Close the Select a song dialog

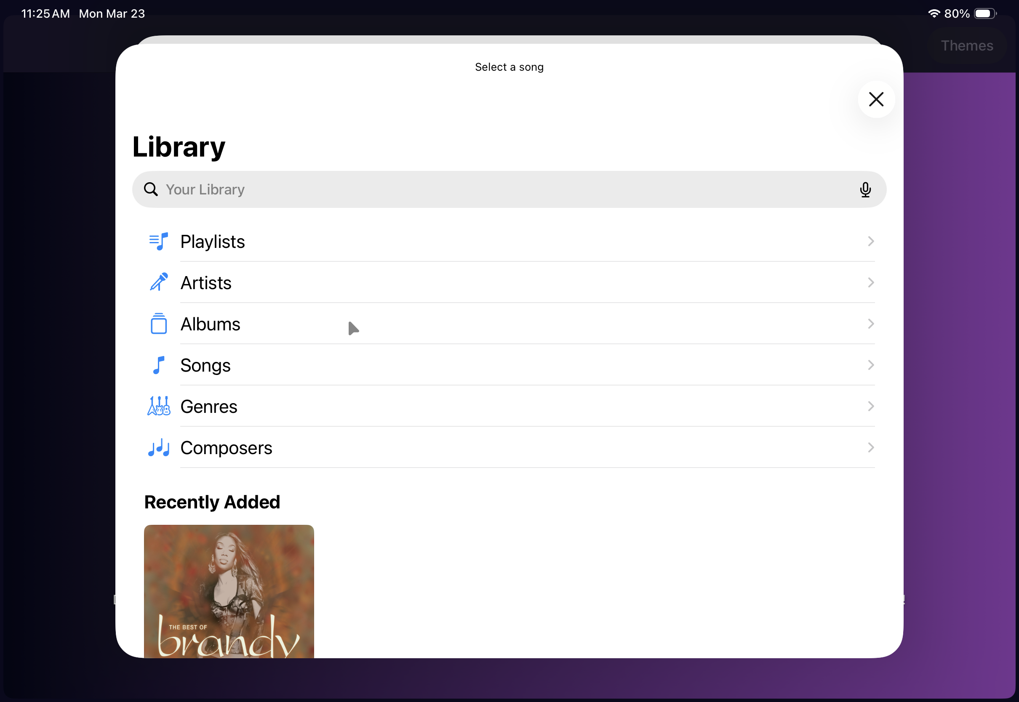tap(876, 99)
